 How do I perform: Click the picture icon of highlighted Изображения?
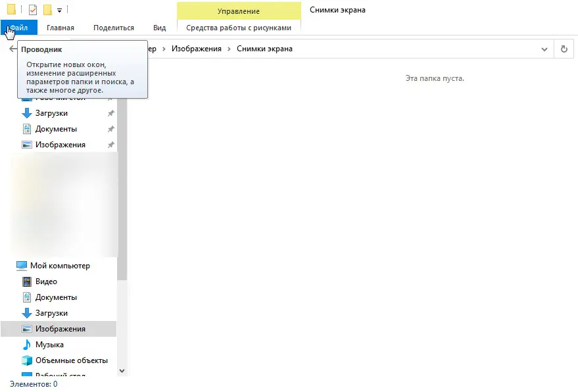tap(27, 329)
